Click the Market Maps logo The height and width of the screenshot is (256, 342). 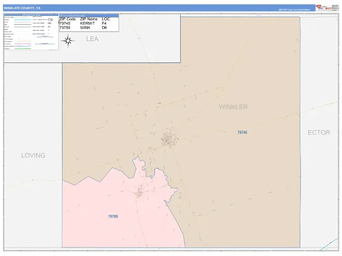click(x=324, y=7)
